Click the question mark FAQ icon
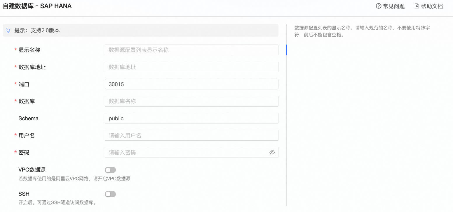 (379, 6)
